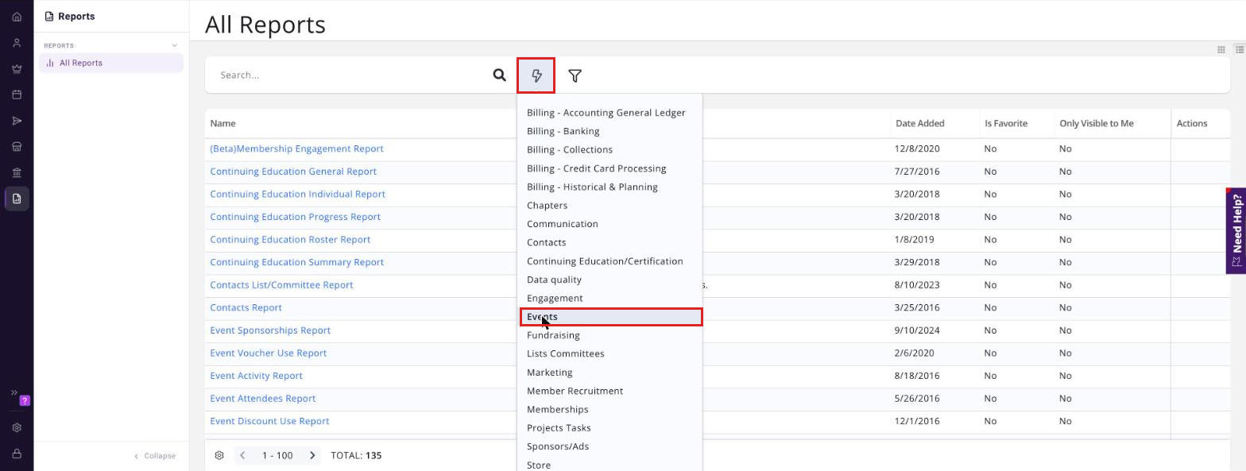Open Contacts Report link
Viewport: 1246px width, 471px height.
(x=246, y=307)
